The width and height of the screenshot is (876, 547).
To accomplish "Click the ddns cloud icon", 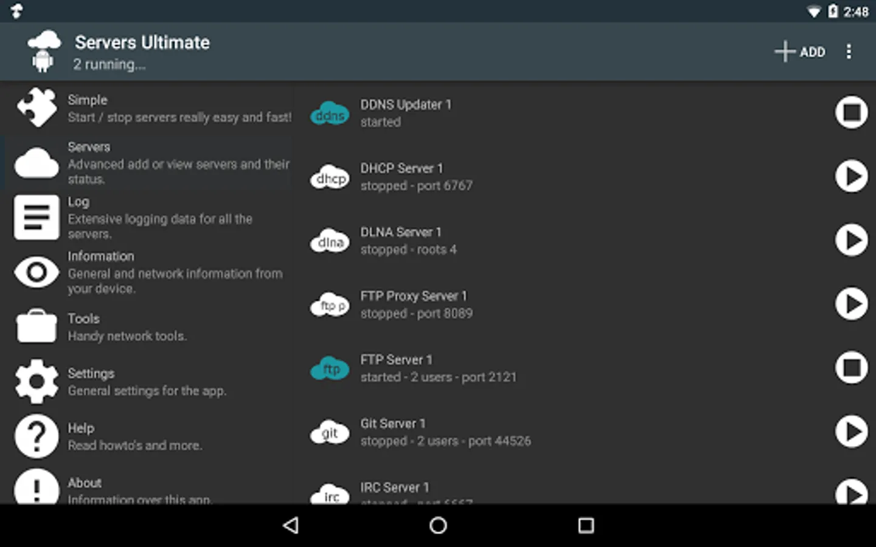I will (330, 114).
